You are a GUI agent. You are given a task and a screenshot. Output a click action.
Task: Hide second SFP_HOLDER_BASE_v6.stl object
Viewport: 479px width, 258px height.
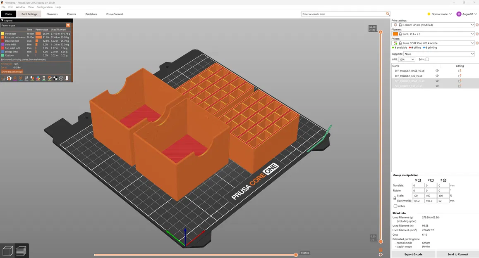click(x=437, y=81)
